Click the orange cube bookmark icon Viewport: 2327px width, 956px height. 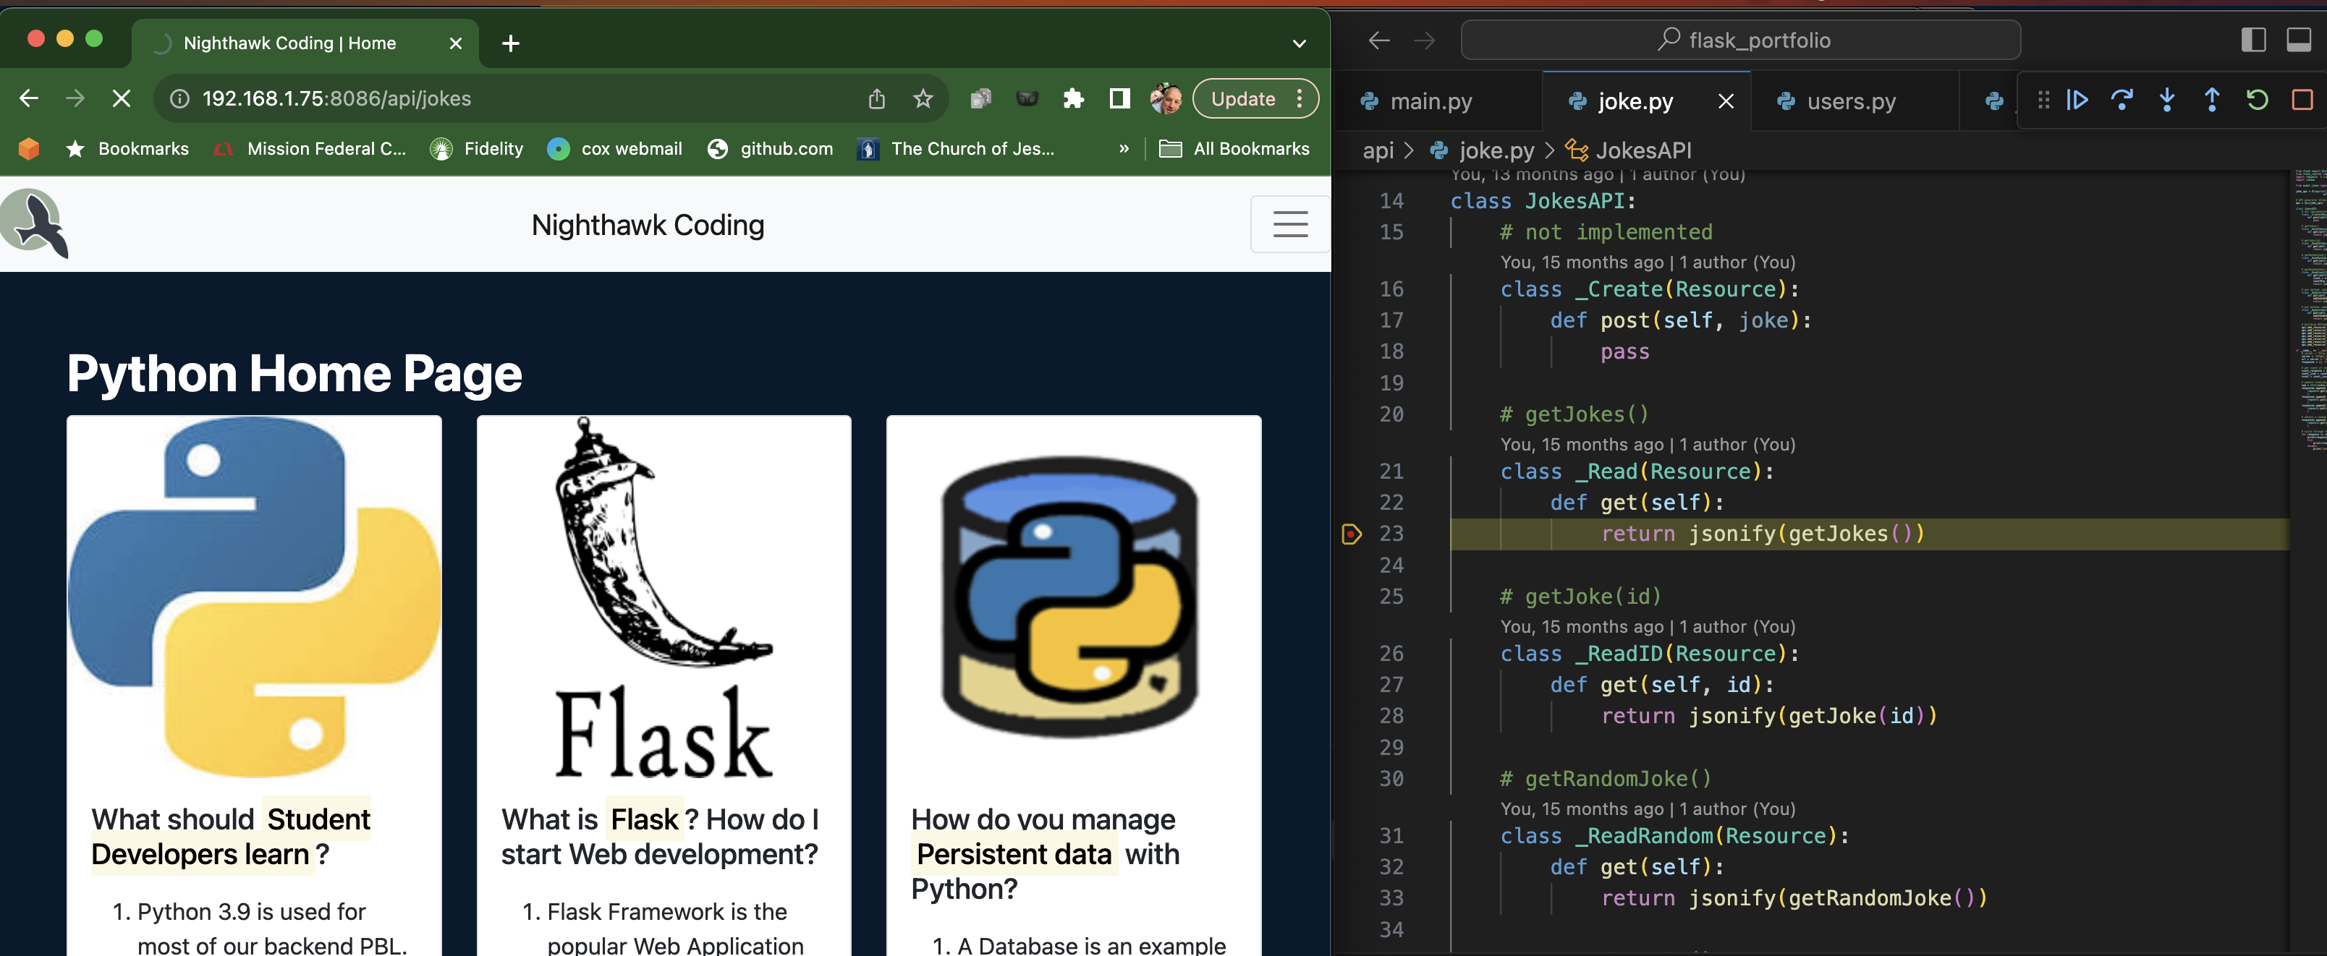click(29, 149)
